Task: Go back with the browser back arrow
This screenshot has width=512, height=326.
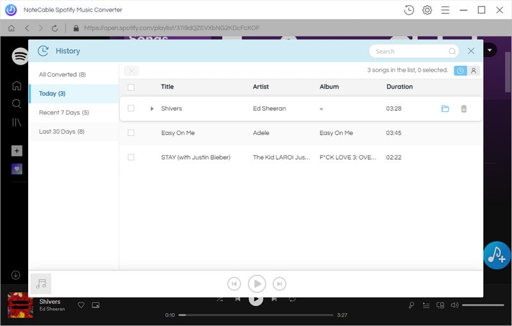Action: coord(27,28)
